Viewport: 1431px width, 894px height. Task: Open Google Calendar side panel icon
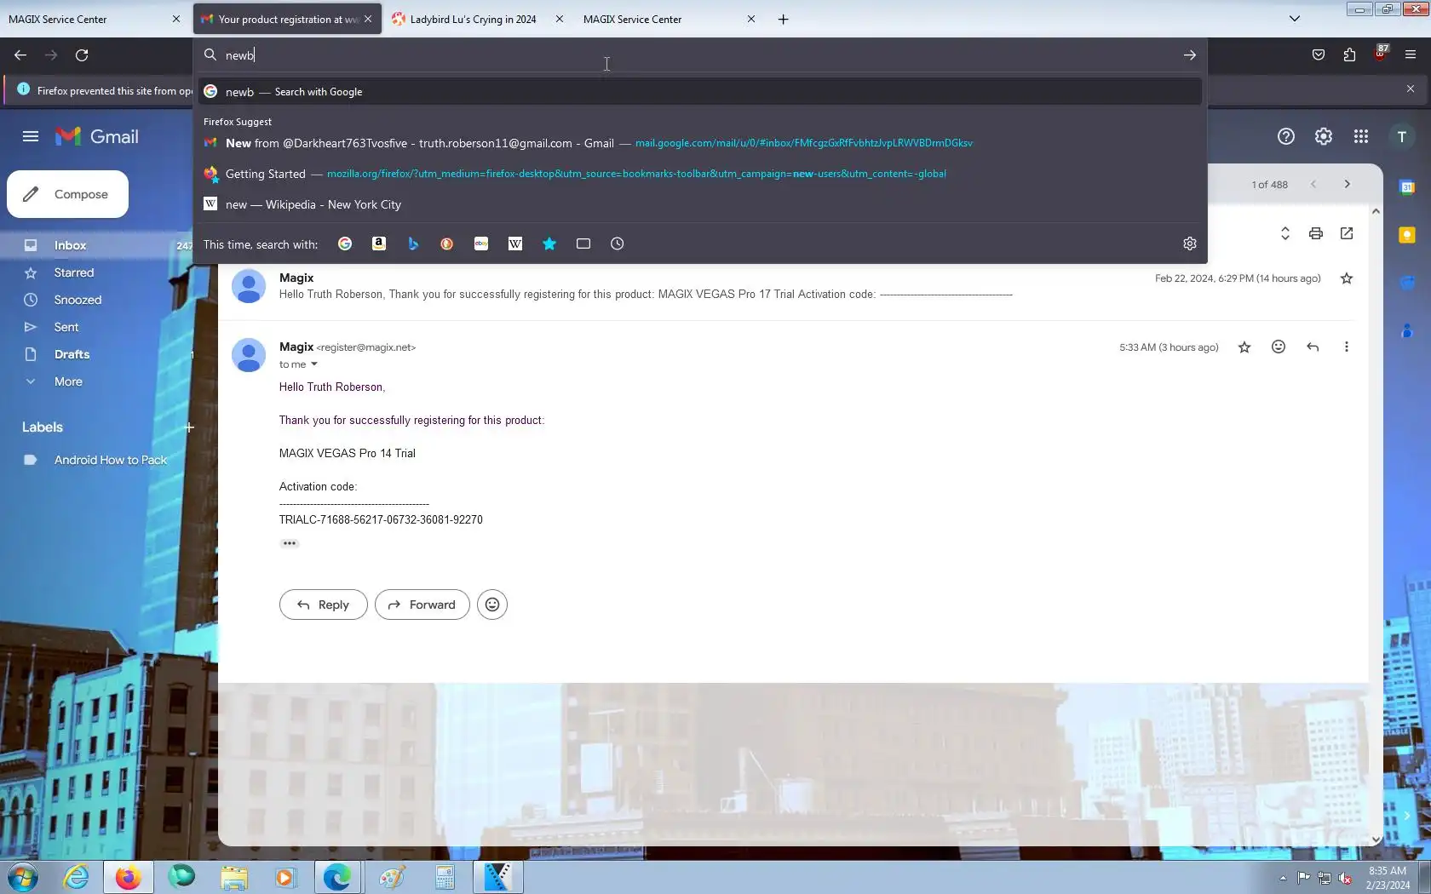[x=1407, y=187]
